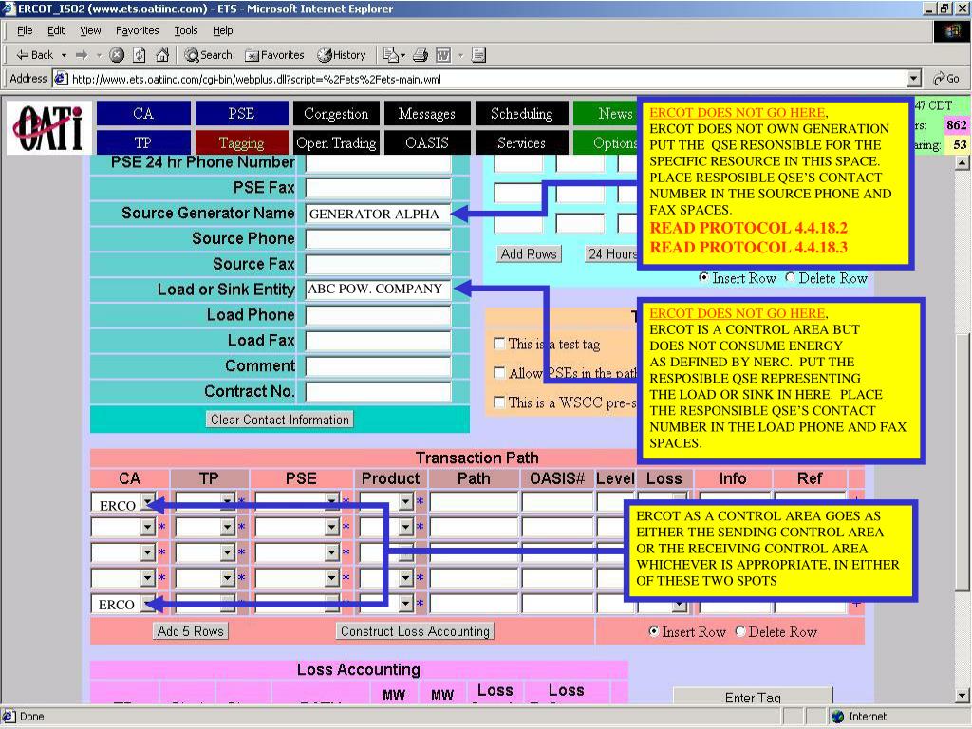The height and width of the screenshot is (729, 972).
Task: Click the Source Generator Name field
Action: 378,214
